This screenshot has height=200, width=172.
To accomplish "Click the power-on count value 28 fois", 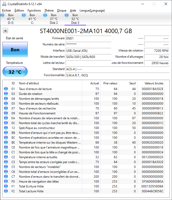I will [157, 57].
